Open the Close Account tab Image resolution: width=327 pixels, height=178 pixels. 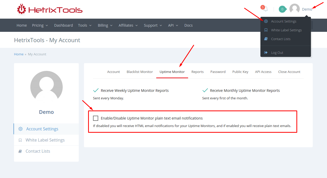point(289,72)
